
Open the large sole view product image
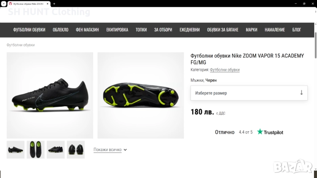(141, 95)
